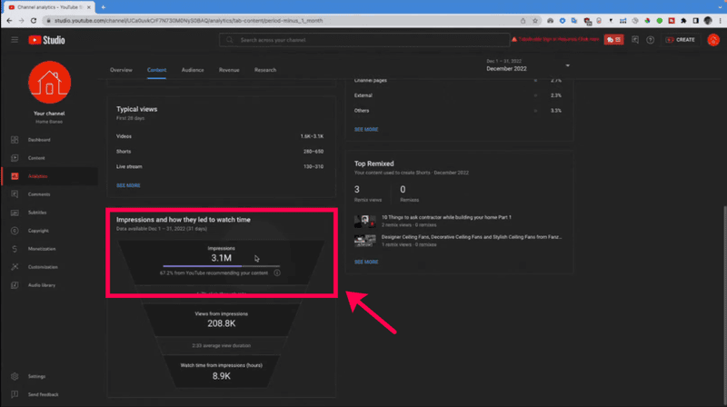Viewport: 727px width, 407px height.
Task: Switch to the Audience tab
Action: pyautogui.click(x=193, y=70)
